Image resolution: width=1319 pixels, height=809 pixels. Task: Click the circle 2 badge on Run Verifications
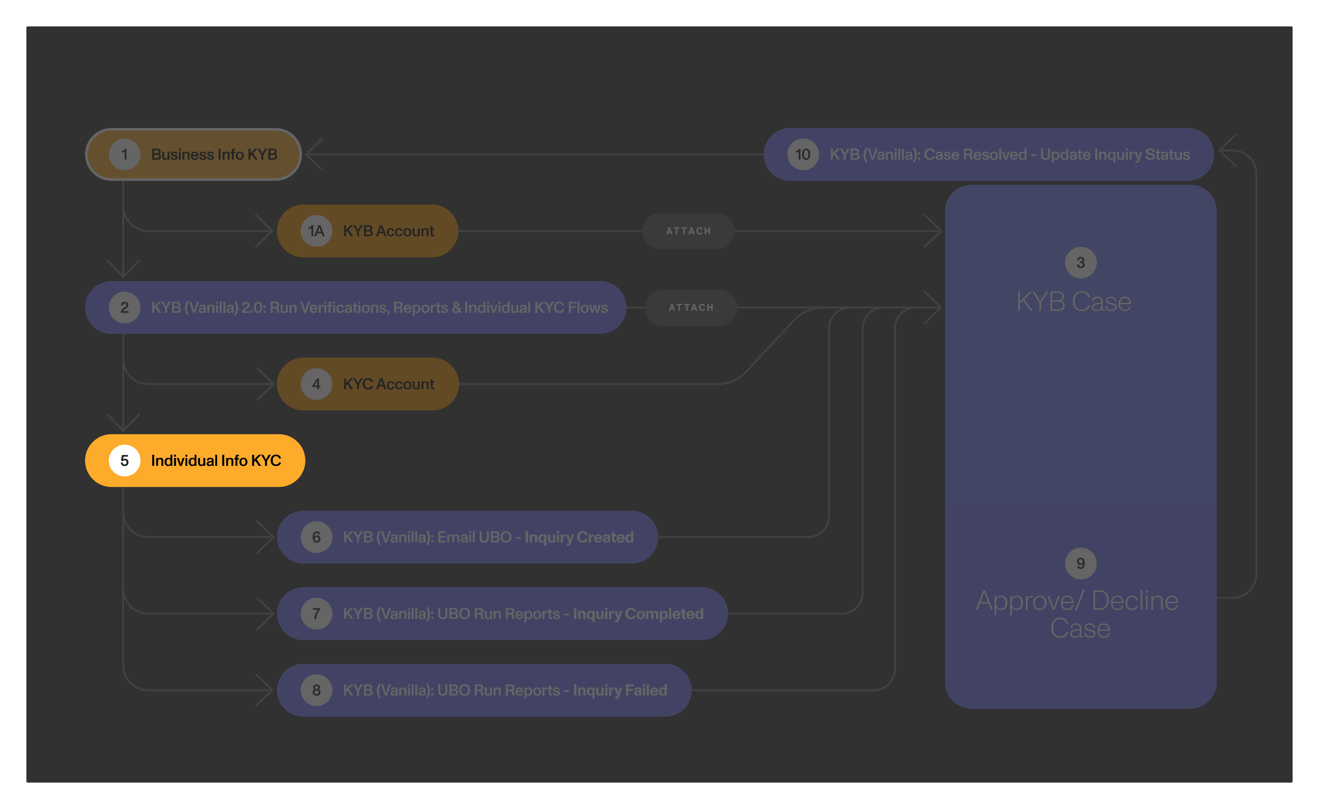(x=125, y=307)
